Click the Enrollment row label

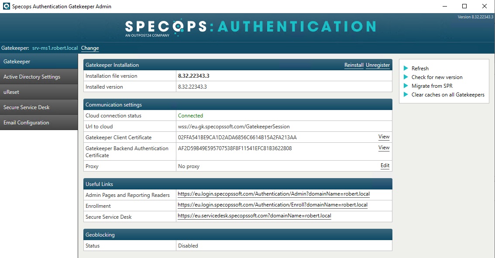pyautogui.click(x=98, y=206)
